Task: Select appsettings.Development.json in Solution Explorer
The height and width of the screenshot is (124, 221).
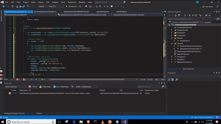Action: 189,51
